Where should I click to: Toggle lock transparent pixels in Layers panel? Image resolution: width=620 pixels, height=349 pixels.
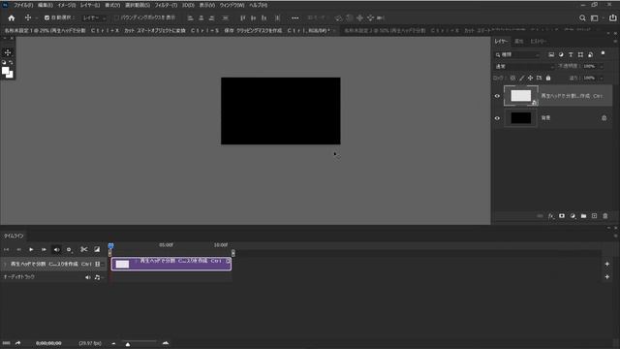(x=512, y=78)
